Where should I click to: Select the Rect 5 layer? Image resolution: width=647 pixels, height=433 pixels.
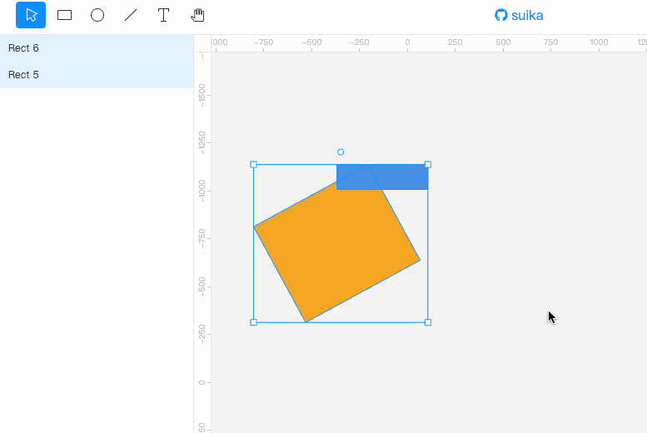[97, 75]
